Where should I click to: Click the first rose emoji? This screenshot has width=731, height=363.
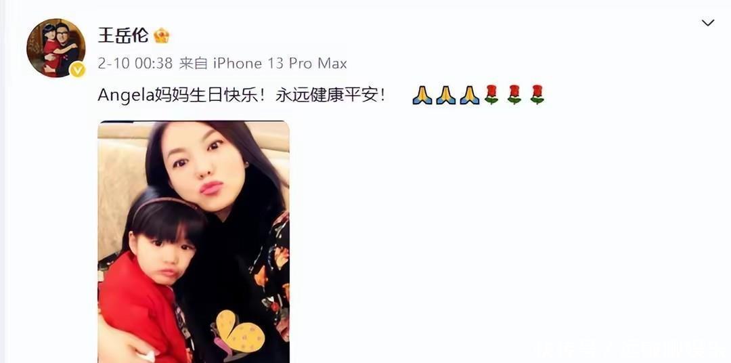point(491,95)
